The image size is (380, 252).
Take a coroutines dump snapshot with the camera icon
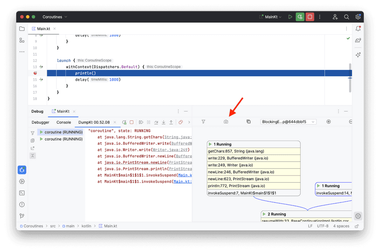(x=226, y=122)
